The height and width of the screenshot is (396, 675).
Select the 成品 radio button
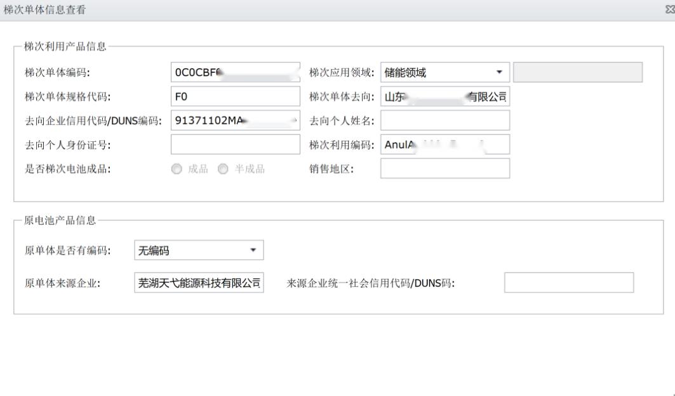click(177, 169)
